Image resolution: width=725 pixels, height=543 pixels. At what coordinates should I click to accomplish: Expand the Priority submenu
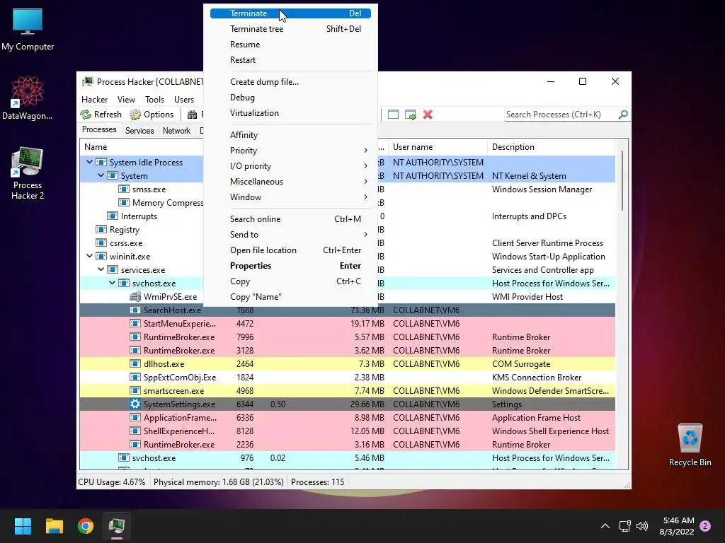click(290, 151)
